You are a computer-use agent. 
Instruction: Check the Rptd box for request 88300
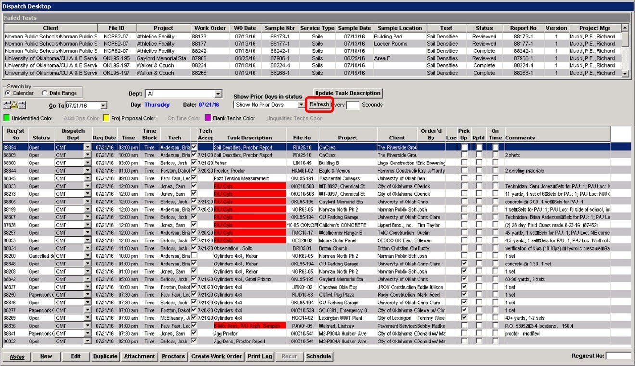[479, 163]
